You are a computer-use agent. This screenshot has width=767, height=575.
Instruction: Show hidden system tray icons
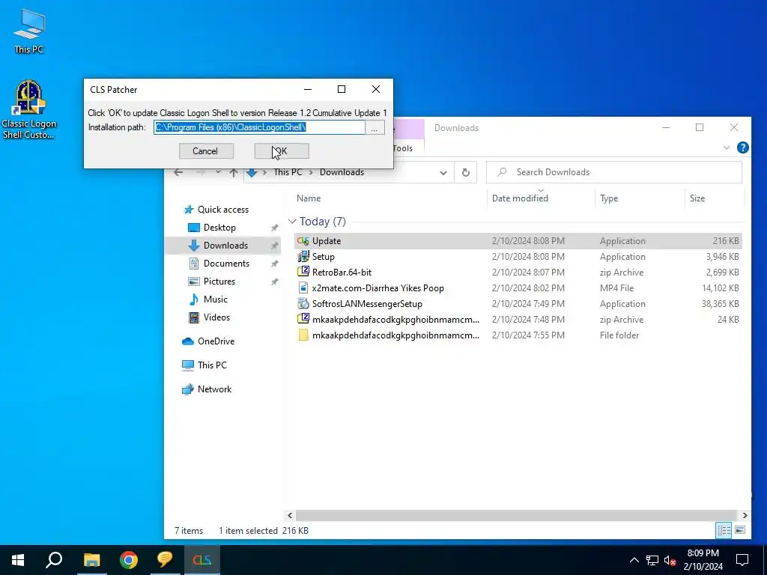tap(634, 560)
